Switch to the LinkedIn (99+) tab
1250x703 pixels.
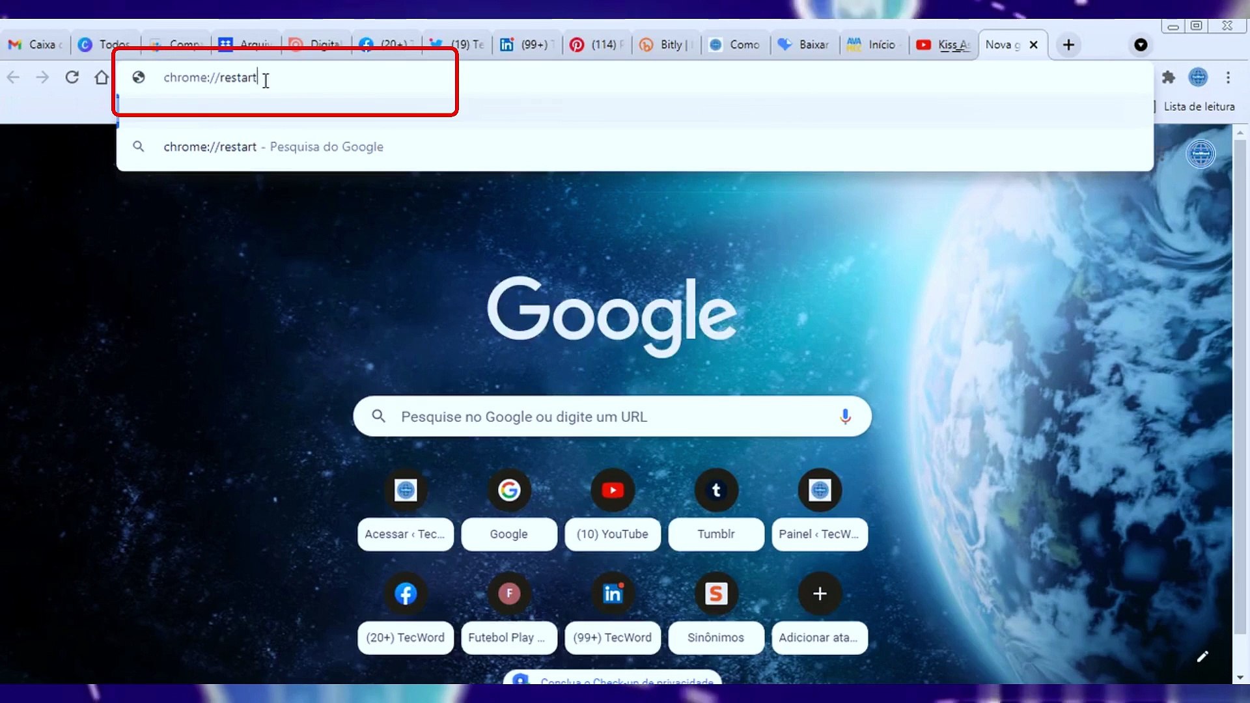point(527,45)
